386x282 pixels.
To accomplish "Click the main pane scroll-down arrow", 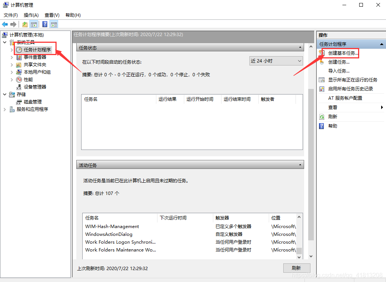I will [x=311, y=256].
